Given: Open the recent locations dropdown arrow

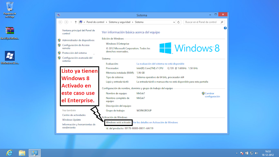Looking at the screenshot, I should (x=71, y=22).
